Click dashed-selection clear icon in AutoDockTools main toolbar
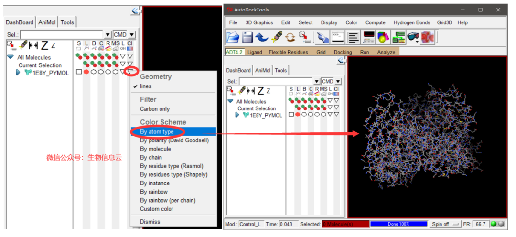The width and height of the screenshot is (516, 237). pyautogui.click(x=304, y=37)
